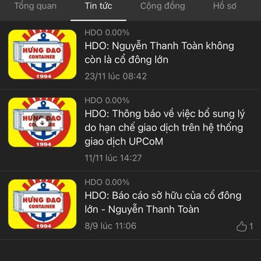This screenshot has width=261, height=261.
Task: Click the 23/11 lúc 08:42 timestamp
Action: tap(116, 76)
